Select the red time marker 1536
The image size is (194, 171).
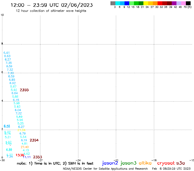pos(20,155)
